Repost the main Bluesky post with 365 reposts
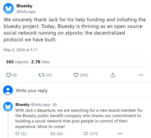The width and height of the screenshot is (151, 138). (45, 75)
